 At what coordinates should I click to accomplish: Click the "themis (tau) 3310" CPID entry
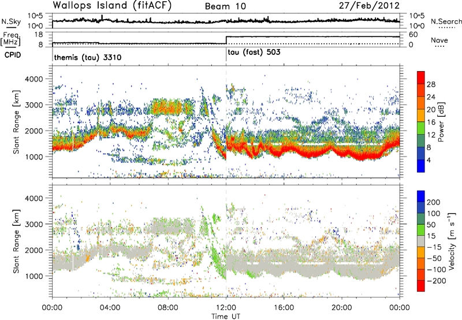(88, 57)
